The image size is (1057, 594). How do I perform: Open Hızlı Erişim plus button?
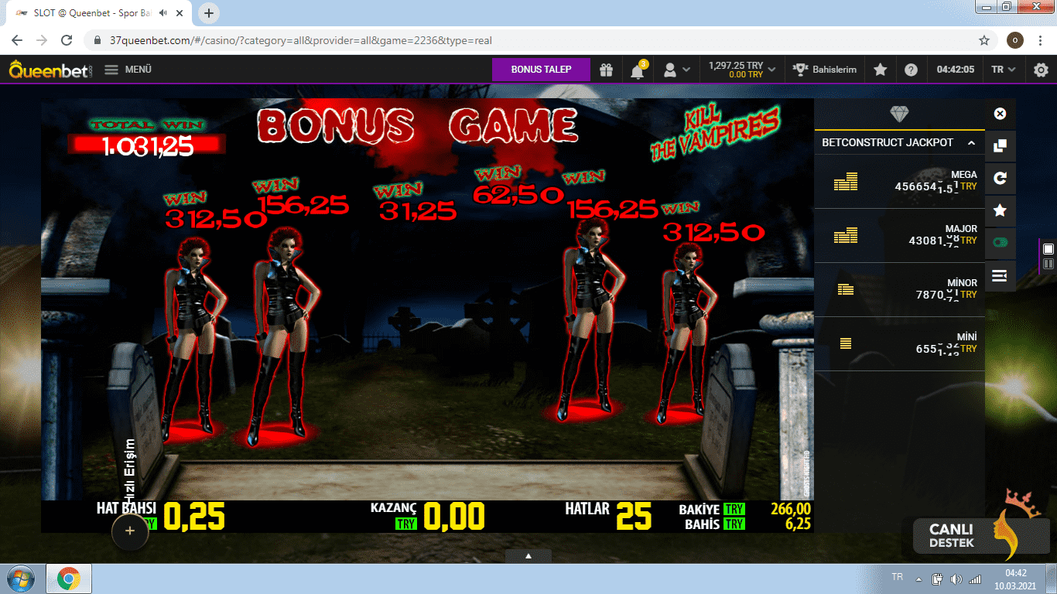tap(130, 531)
